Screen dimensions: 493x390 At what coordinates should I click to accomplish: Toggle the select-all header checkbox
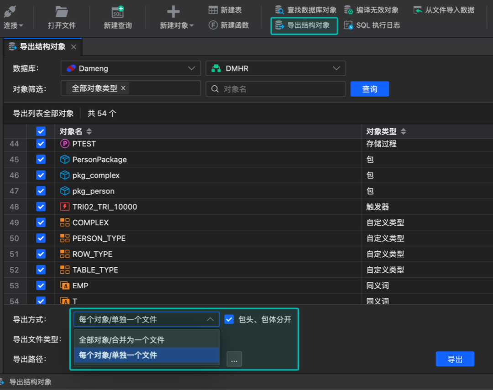pos(41,131)
